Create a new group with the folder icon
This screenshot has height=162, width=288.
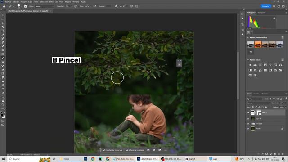tap(275, 154)
